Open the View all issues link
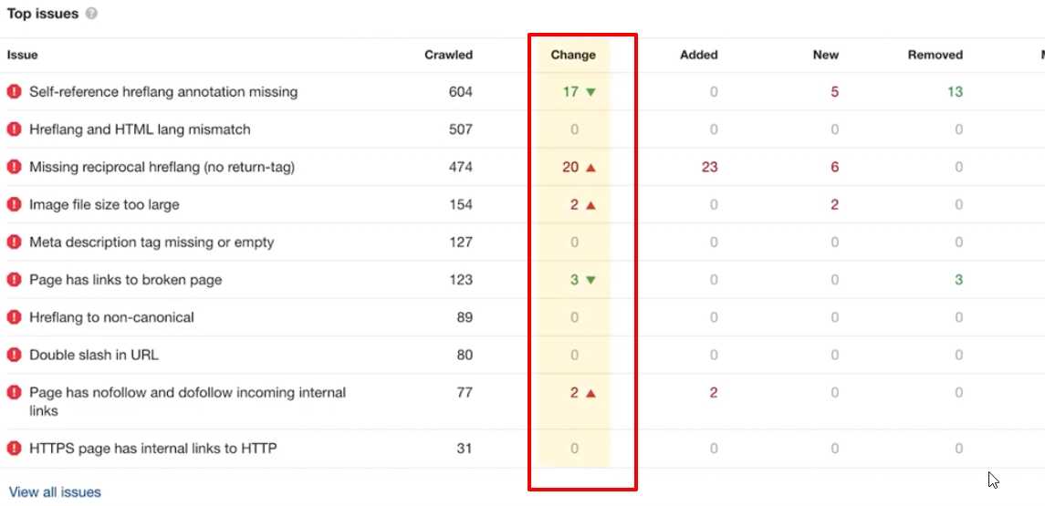1045x506 pixels. (55, 492)
